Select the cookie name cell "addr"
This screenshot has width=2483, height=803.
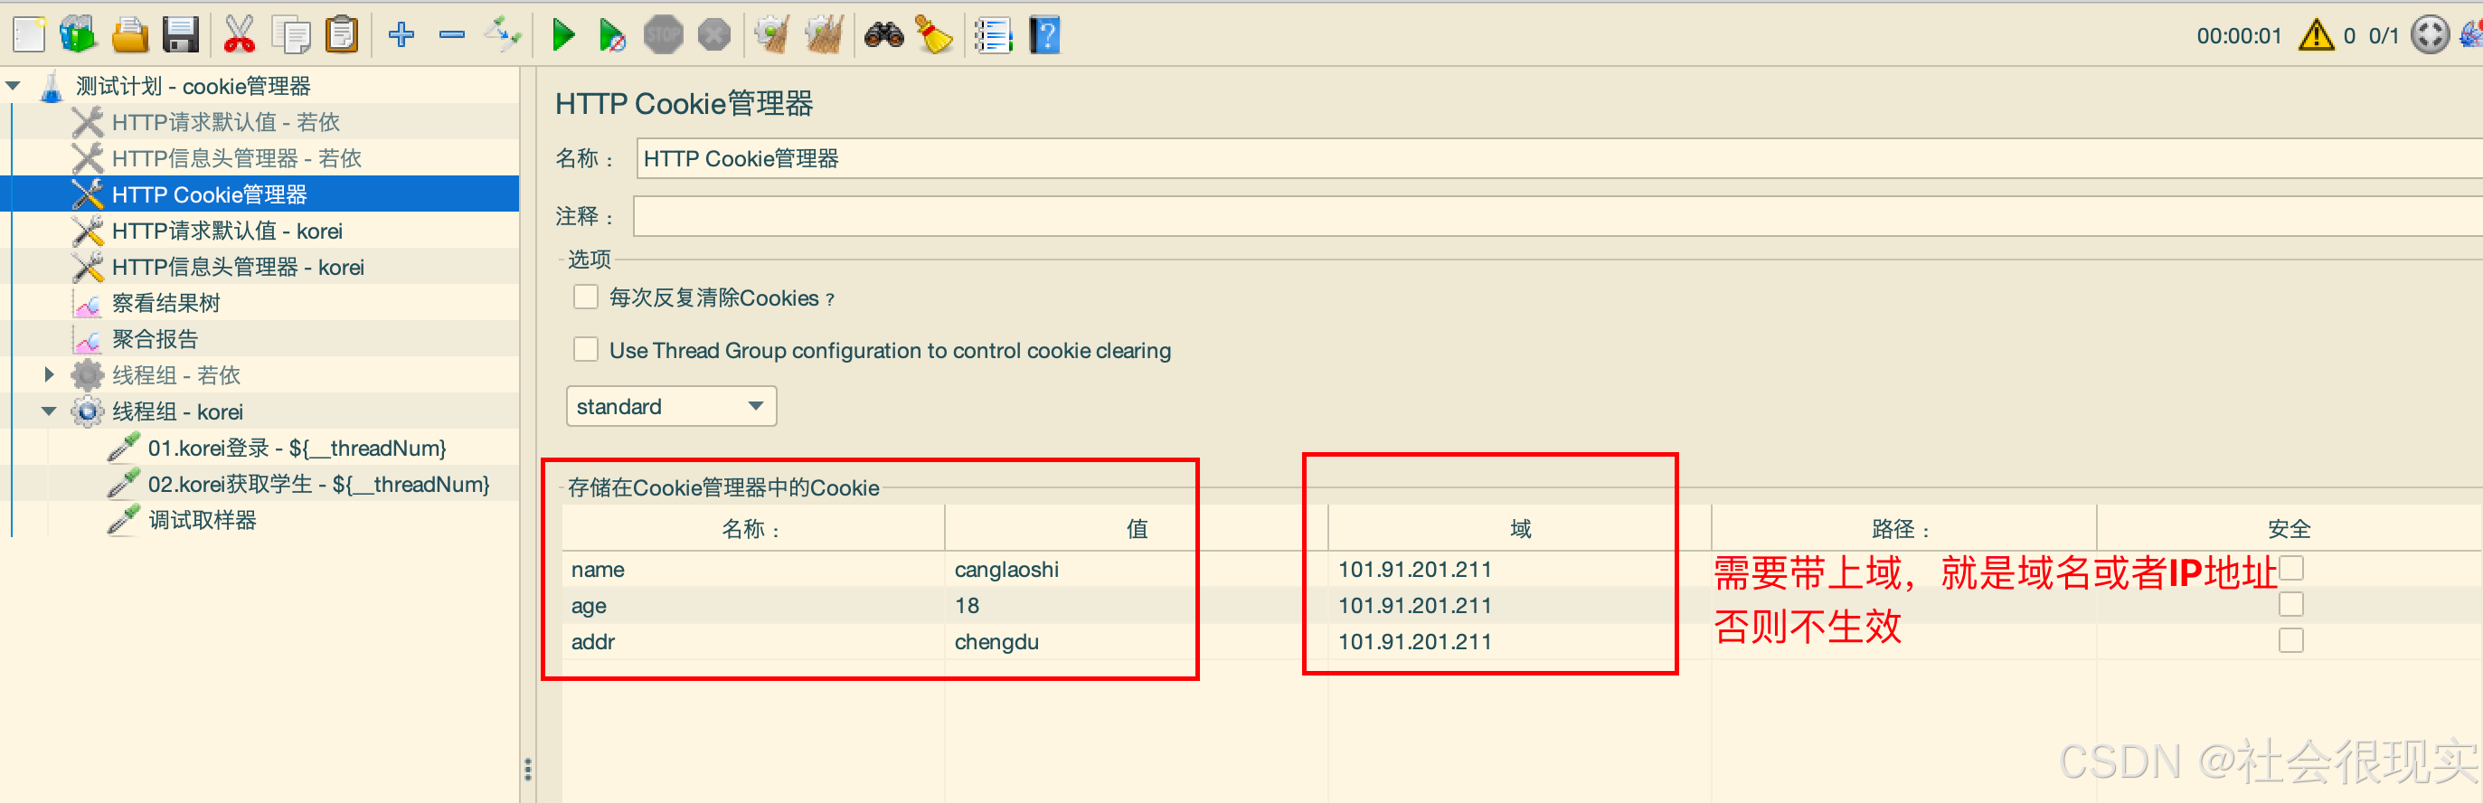tap(753, 641)
